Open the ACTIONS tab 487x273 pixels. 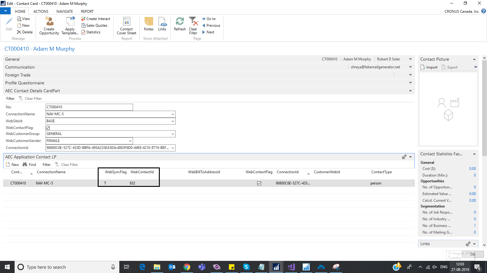(40, 11)
